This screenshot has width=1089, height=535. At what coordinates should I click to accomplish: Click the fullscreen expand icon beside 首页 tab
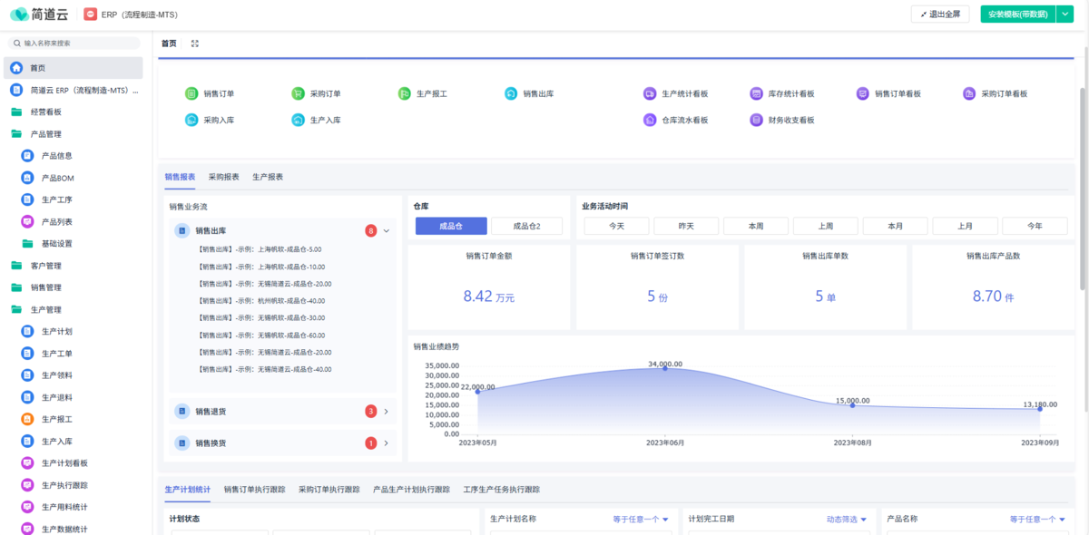pyautogui.click(x=195, y=44)
